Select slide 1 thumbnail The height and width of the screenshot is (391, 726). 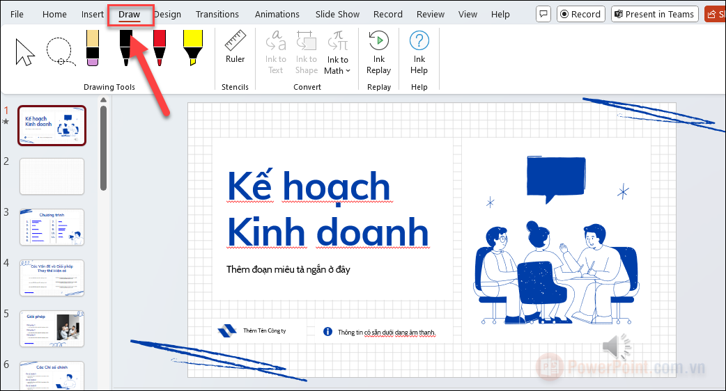(52, 126)
